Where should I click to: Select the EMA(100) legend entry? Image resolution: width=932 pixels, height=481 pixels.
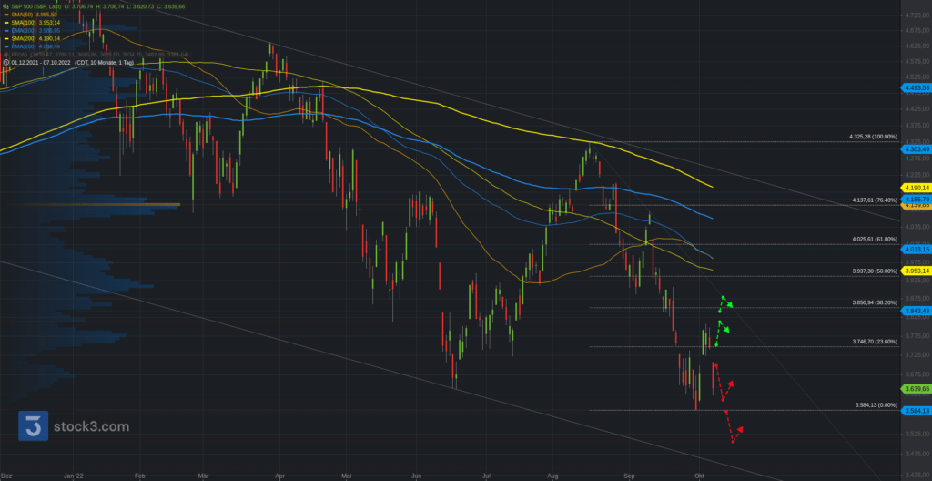pos(35,30)
